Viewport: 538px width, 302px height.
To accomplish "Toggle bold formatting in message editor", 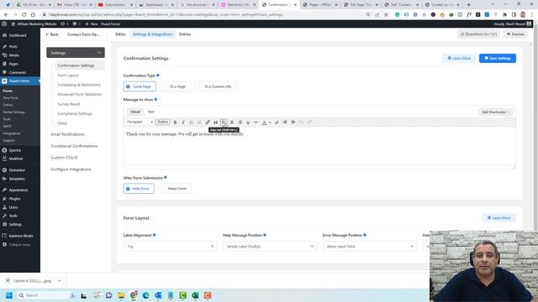I will click(175, 122).
